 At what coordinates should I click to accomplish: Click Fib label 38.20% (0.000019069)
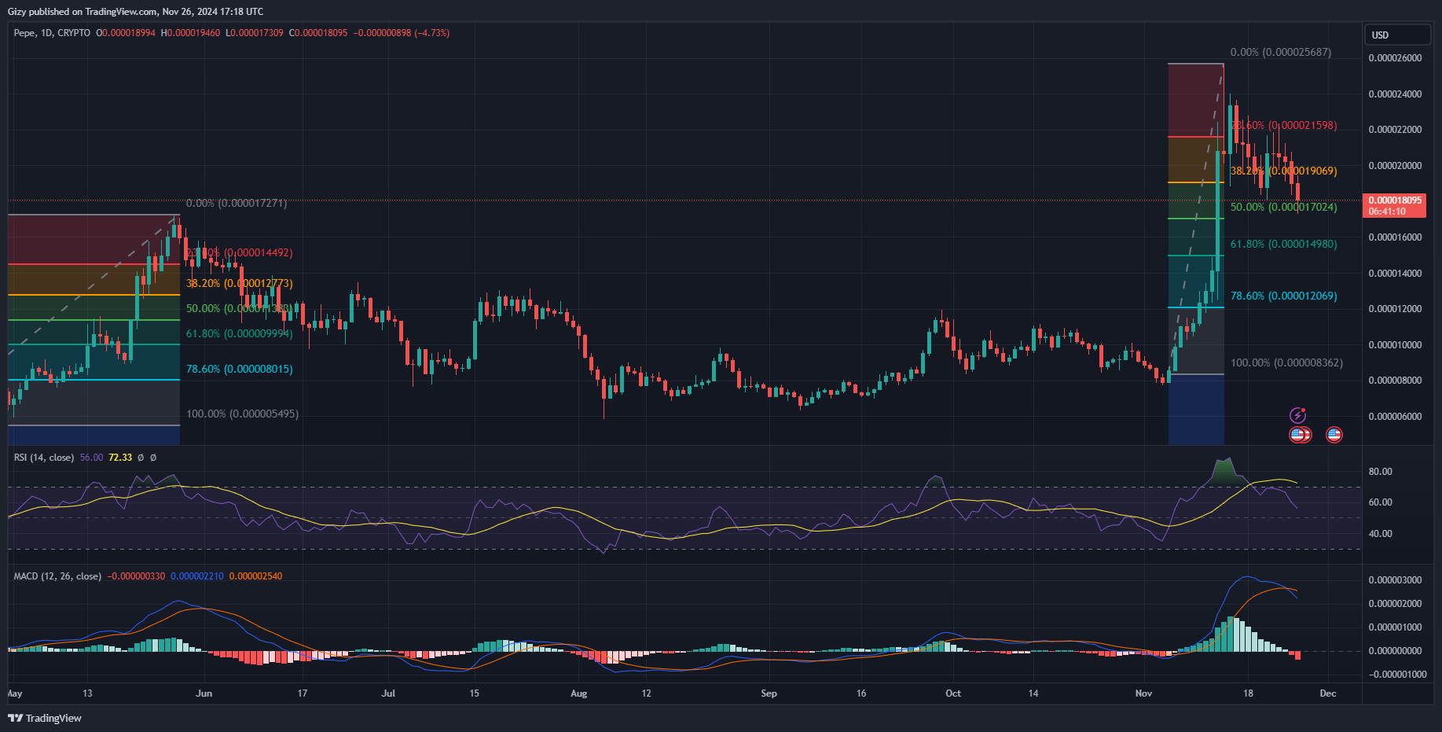(x=1284, y=171)
